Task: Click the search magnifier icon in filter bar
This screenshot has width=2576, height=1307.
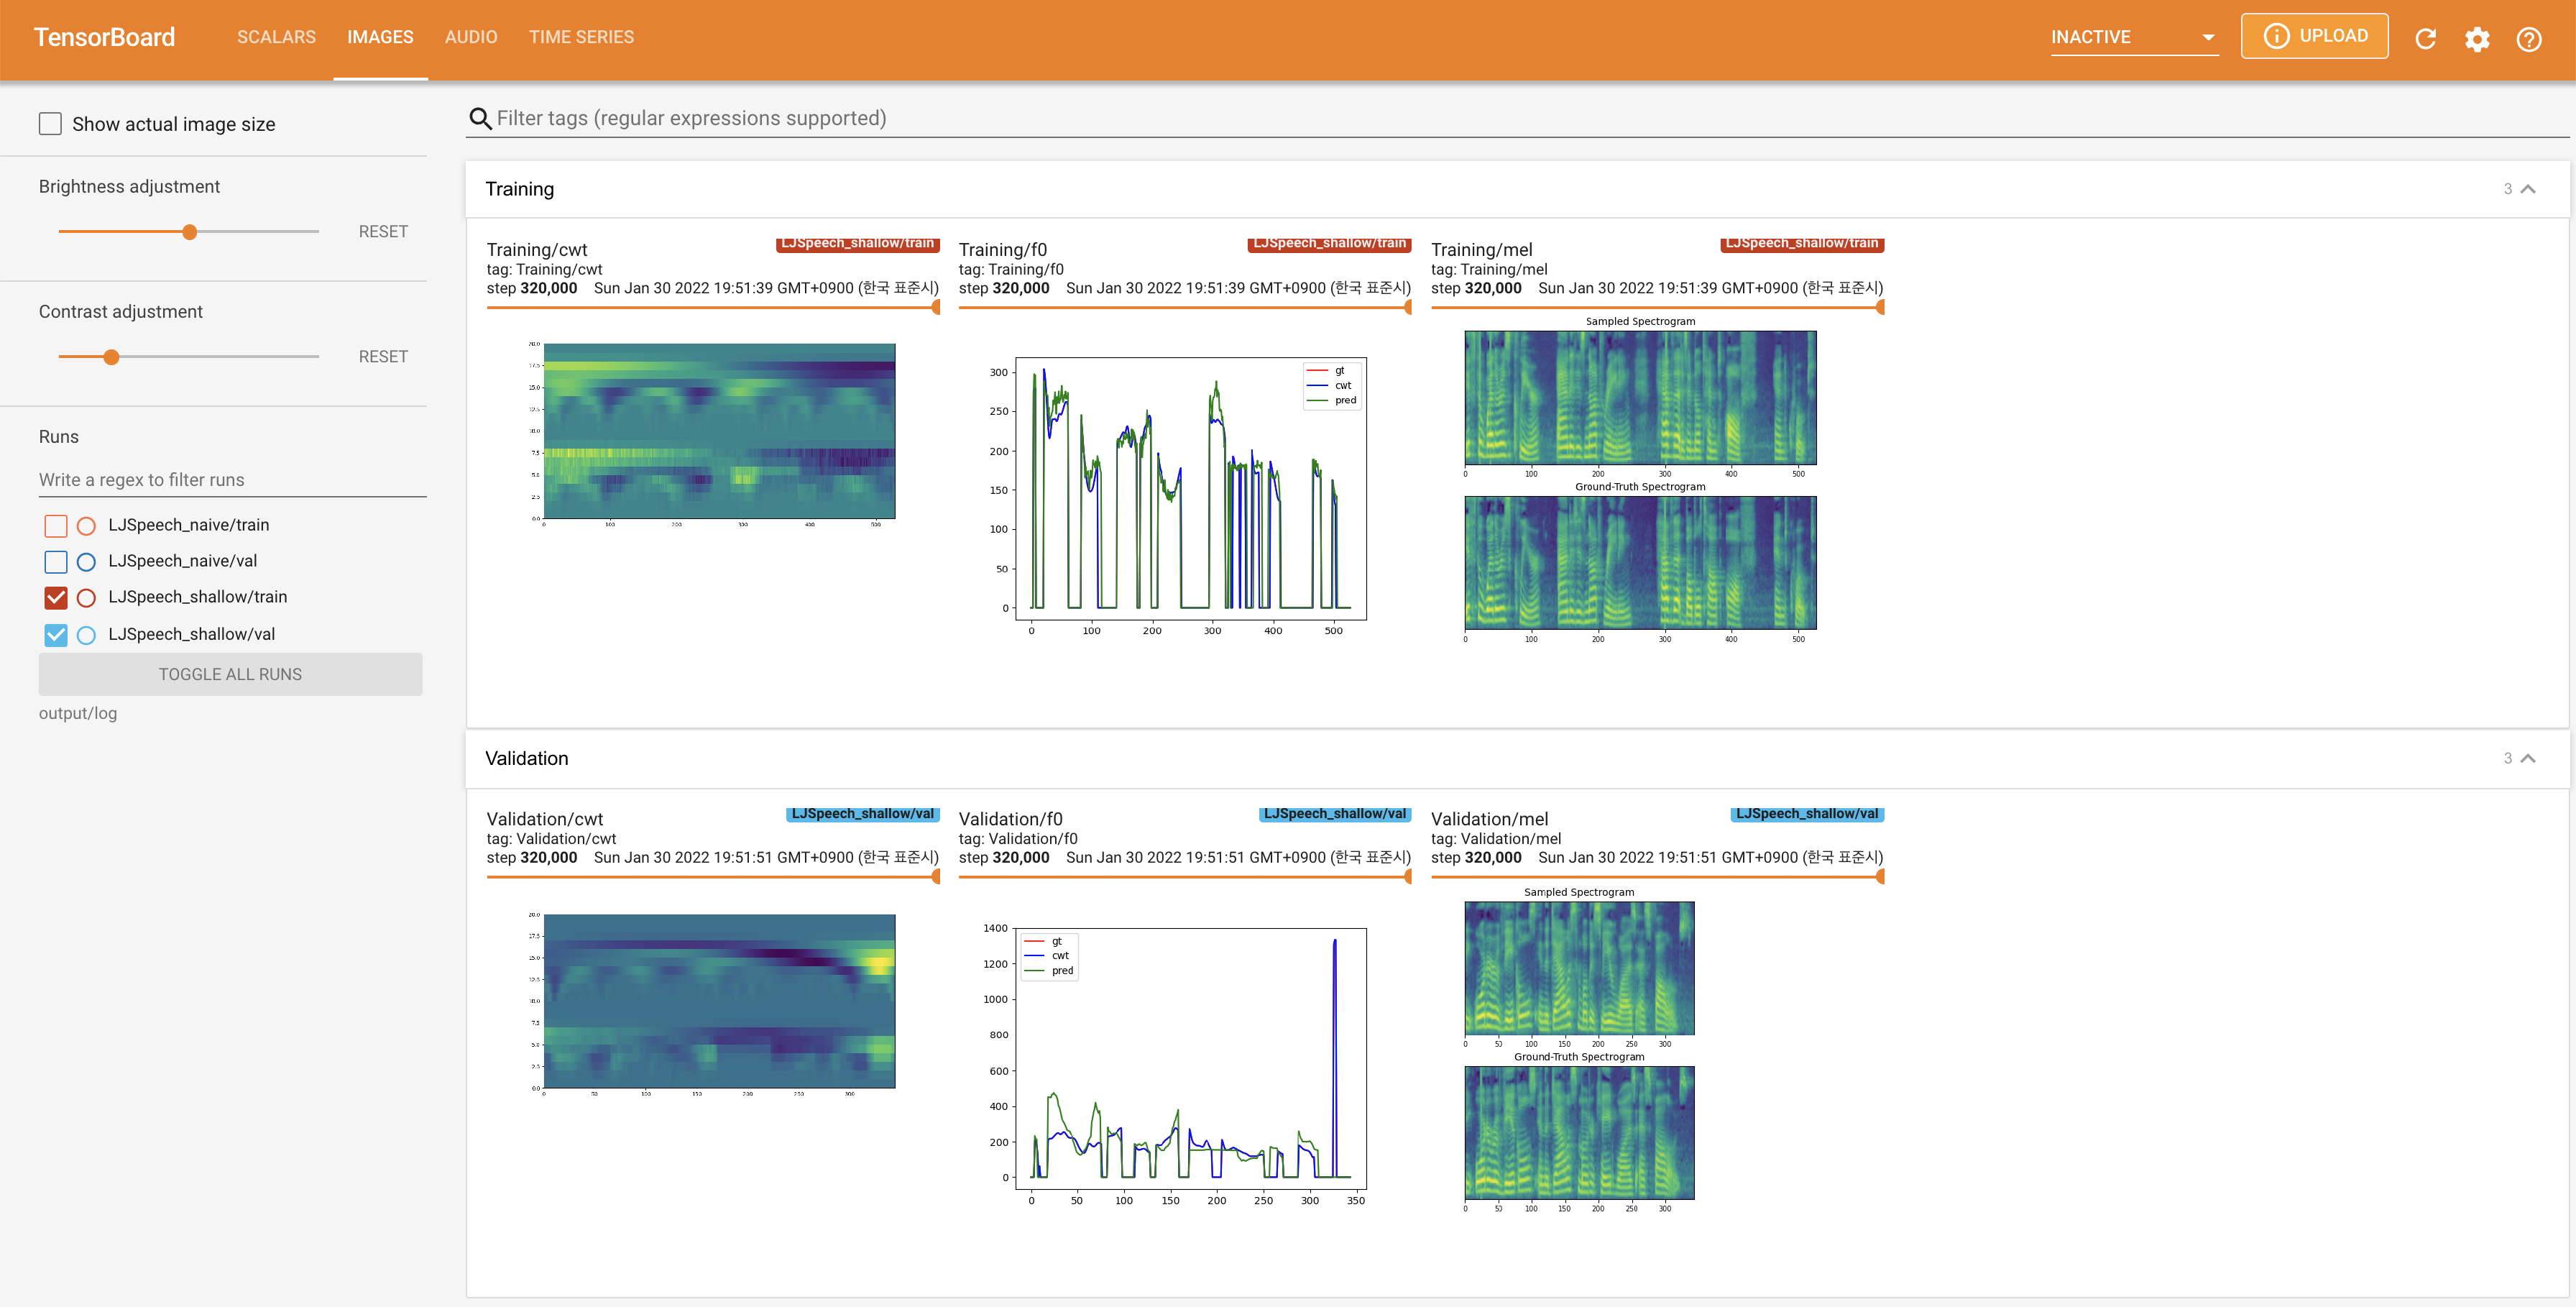Action: click(480, 118)
